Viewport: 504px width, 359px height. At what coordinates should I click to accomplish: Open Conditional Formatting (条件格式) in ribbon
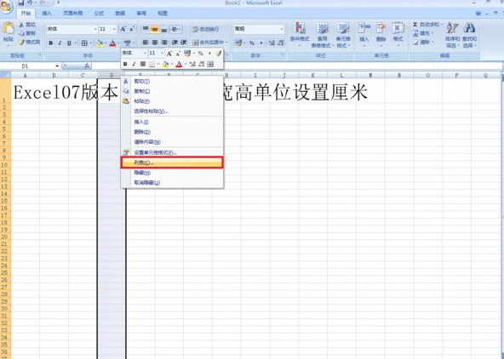[300, 35]
